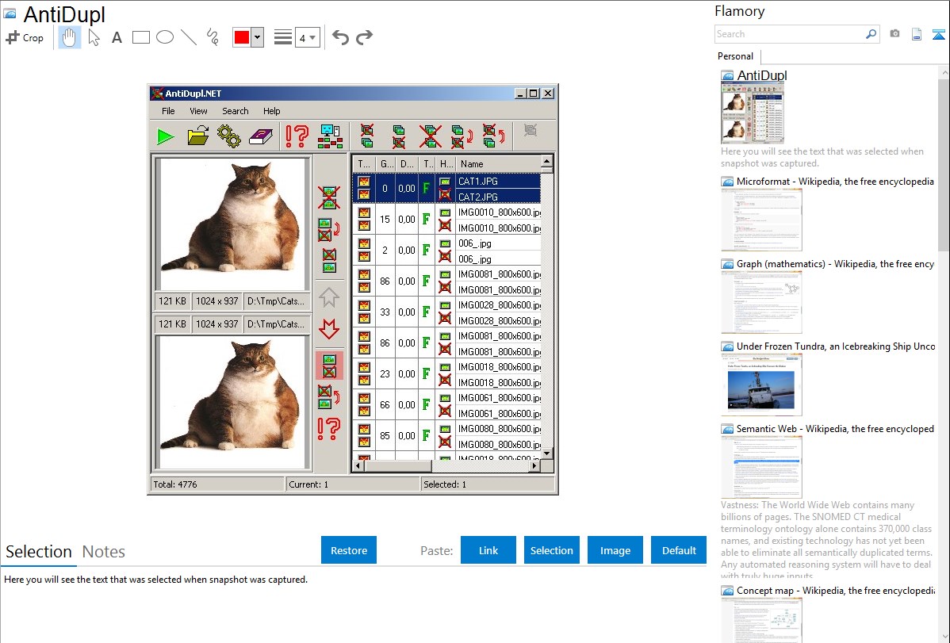Switch to the Selection tab

[x=39, y=552]
